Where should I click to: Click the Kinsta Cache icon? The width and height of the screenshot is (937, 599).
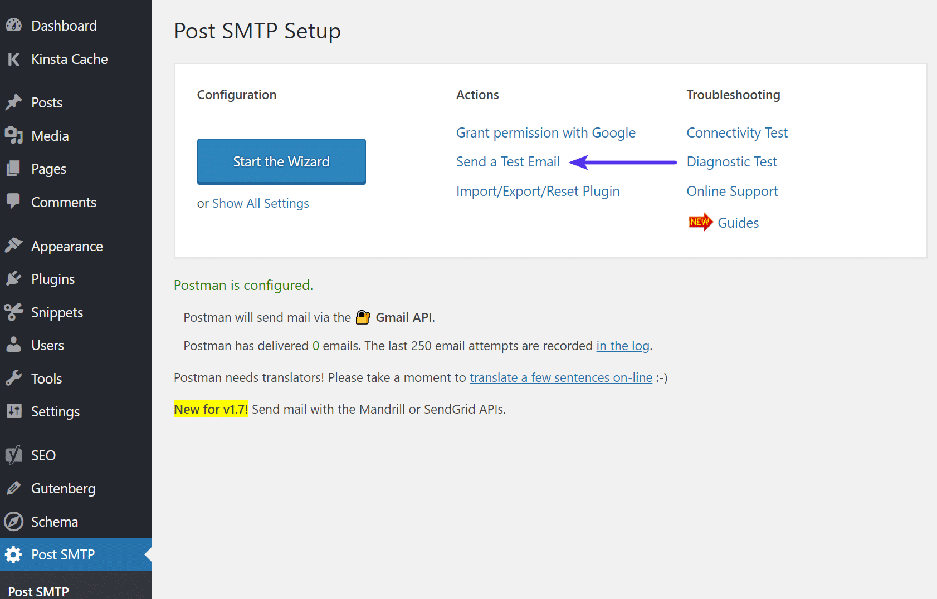[13, 59]
